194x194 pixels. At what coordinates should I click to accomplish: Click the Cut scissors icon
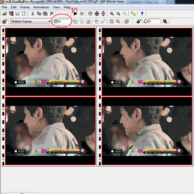point(33,14)
